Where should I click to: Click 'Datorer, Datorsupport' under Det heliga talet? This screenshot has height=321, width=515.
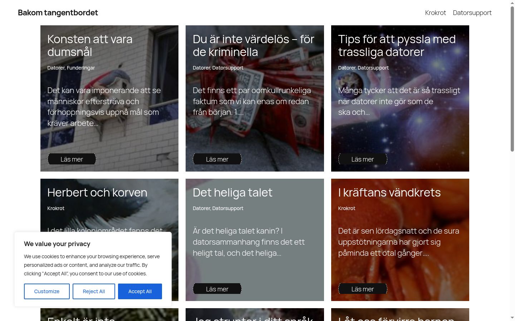tap(218, 208)
